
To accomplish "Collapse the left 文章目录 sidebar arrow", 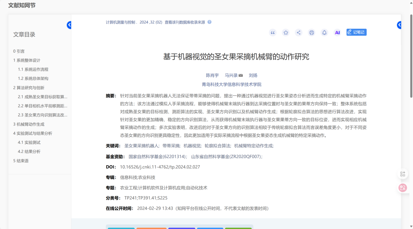I will [69, 25].
